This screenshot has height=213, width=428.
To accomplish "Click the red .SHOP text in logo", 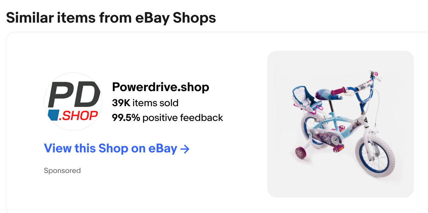I will point(79,115).
